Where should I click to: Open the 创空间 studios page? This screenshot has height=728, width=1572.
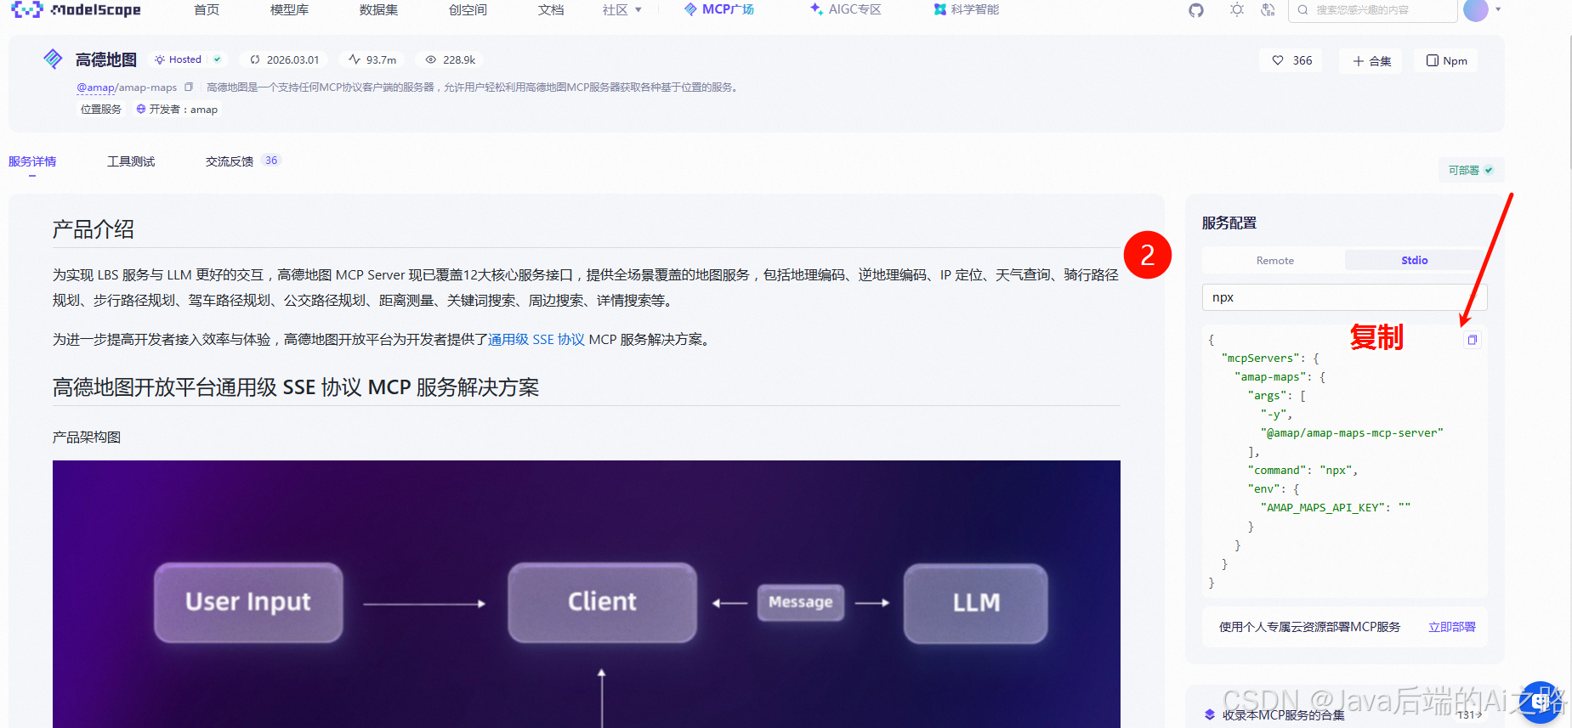coord(468,9)
